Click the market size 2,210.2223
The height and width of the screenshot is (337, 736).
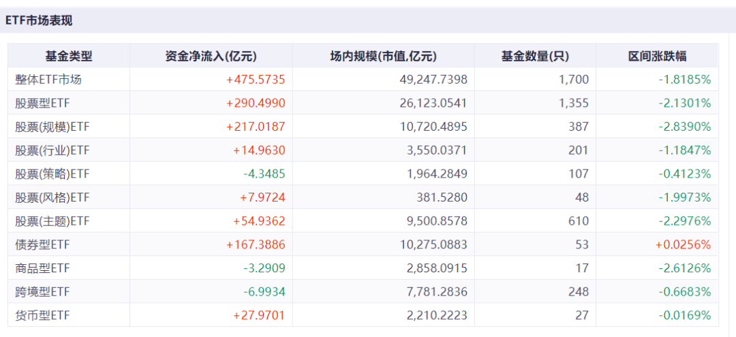click(x=438, y=316)
